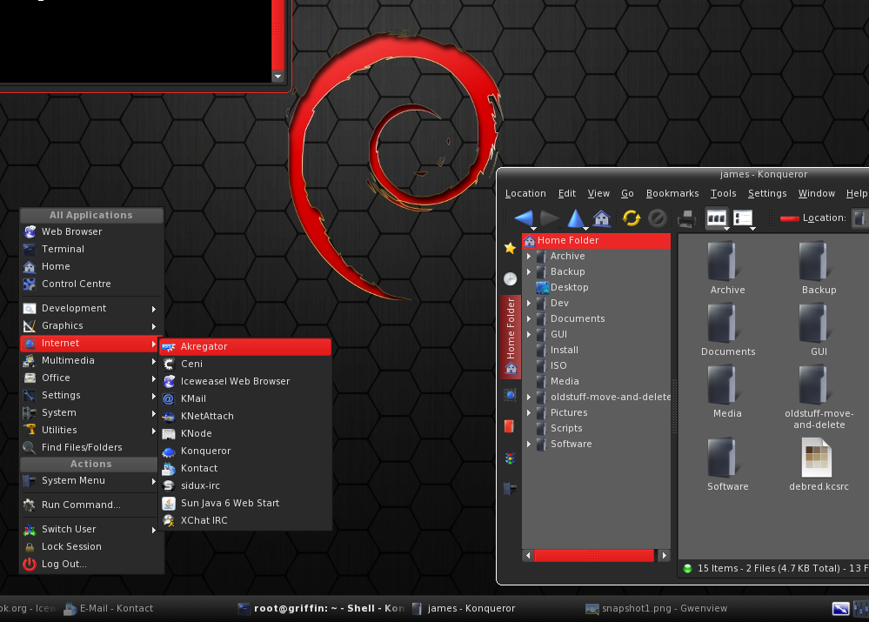The width and height of the screenshot is (869, 622).
Task: Select the Icon View mode button
Action: point(717,218)
